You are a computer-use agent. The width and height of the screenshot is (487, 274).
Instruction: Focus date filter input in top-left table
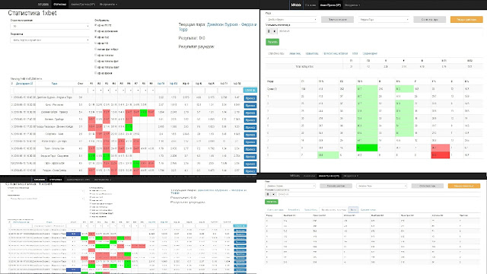24,91
